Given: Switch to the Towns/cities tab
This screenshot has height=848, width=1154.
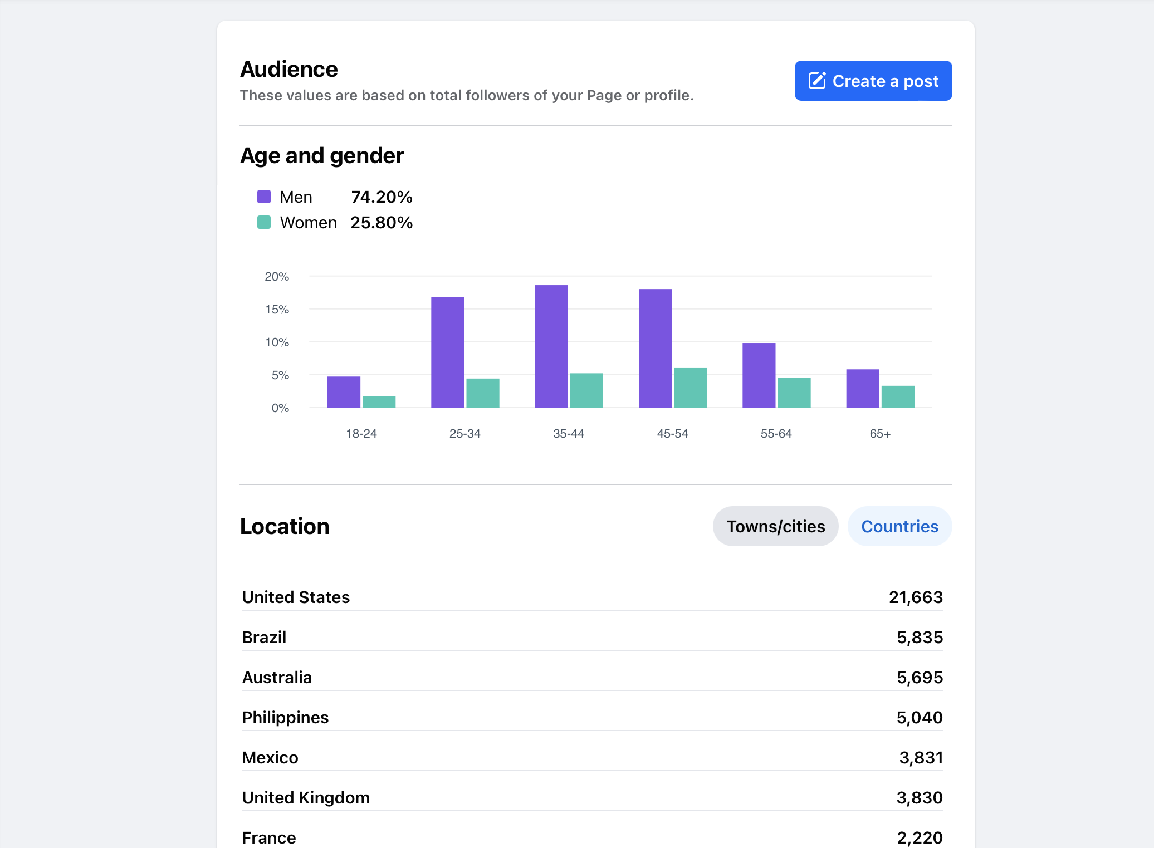Looking at the screenshot, I should tap(775, 526).
